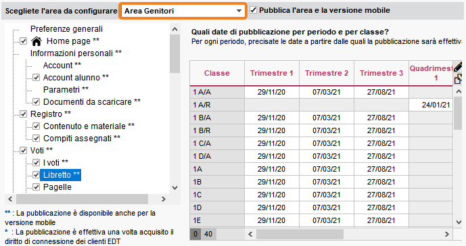Click the tree panel scroll up arrow
The width and height of the screenshot is (466, 246).
tap(174, 29)
